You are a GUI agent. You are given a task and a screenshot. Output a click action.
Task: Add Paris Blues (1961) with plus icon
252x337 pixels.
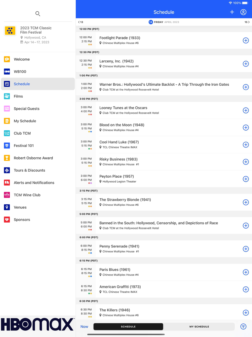246,272
